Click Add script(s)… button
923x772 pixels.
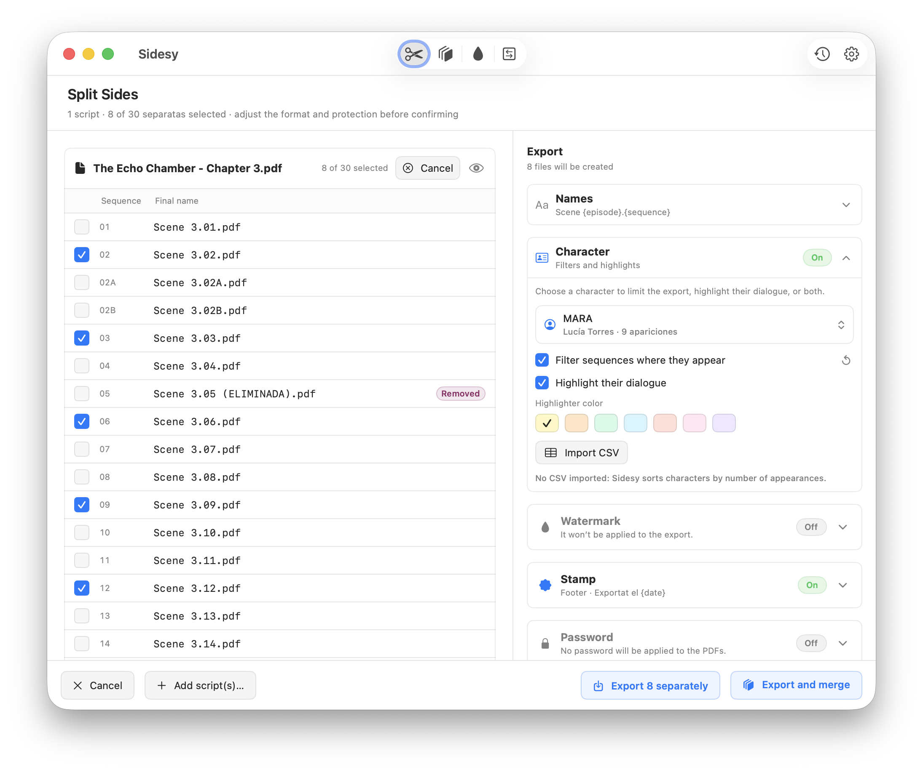point(200,686)
